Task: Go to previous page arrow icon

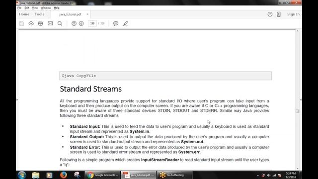Action: (x=74, y=23)
